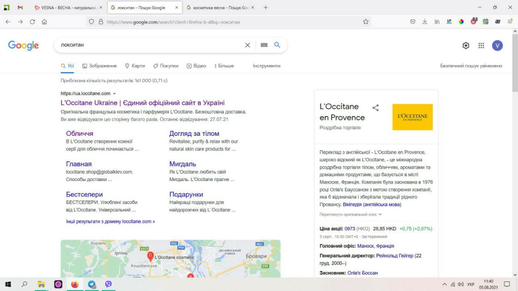
Task: Open Google quick settings gear
Action: (466, 46)
